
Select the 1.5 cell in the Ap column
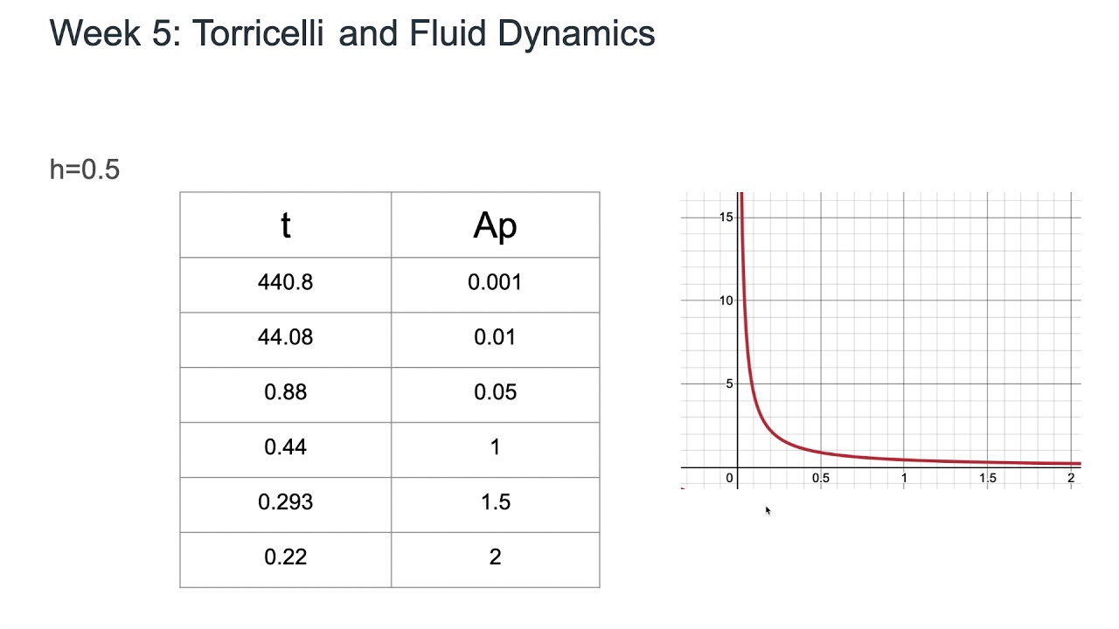495,502
